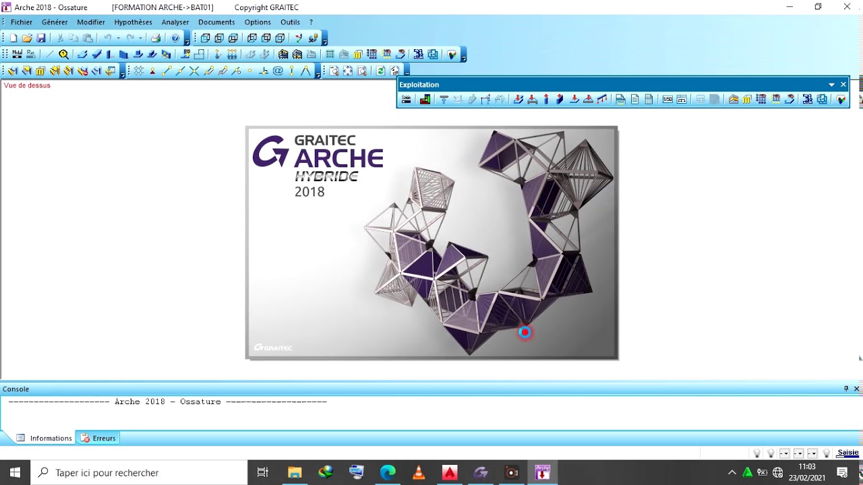Screen dimensions: 863x485
Task: Open the Analyser menu
Action: [x=175, y=22]
